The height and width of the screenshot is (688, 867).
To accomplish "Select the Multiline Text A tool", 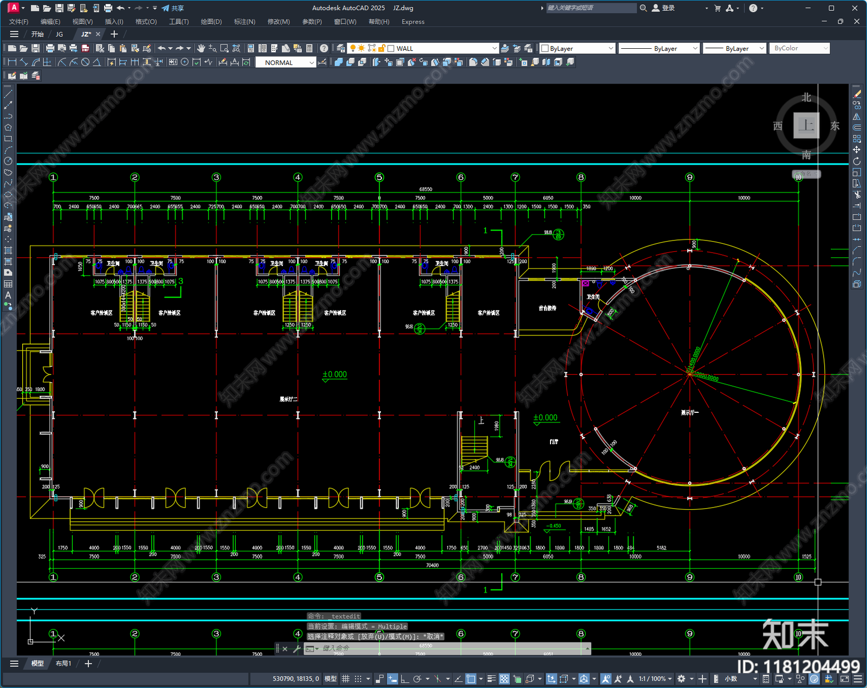I will click(x=8, y=295).
